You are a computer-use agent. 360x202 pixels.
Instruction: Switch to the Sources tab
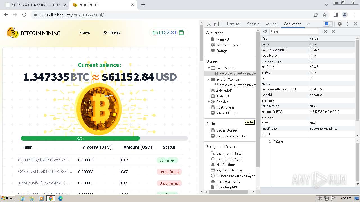pyautogui.click(x=272, y=24)
